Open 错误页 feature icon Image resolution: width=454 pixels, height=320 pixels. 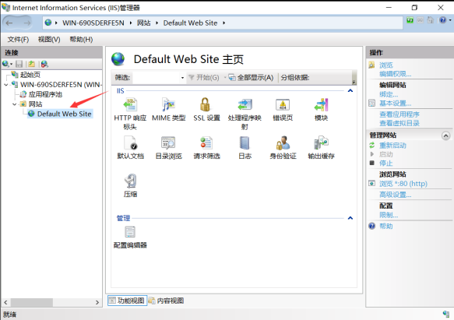(x=283, y=105)
